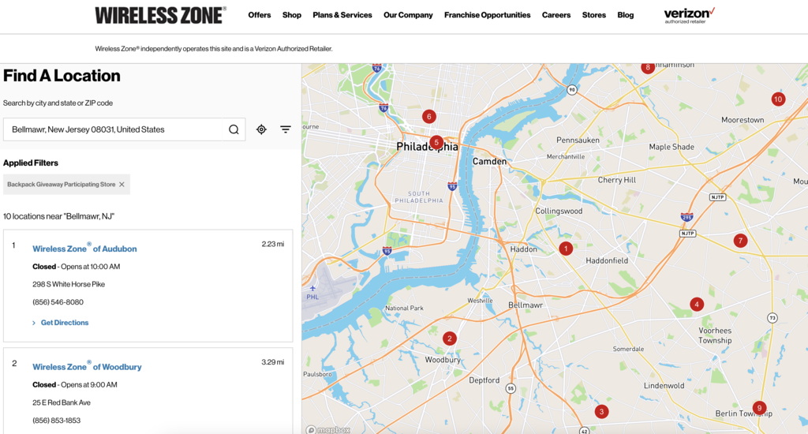The height and width of the screenshot is (434, 808).
Task: Click the Cherry Hill map label
Action: click(x=617, y=180)
